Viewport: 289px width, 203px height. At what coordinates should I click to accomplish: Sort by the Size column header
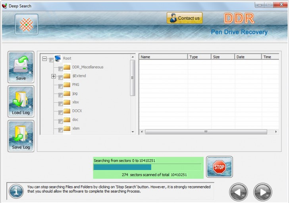click(x=223, y=57)
